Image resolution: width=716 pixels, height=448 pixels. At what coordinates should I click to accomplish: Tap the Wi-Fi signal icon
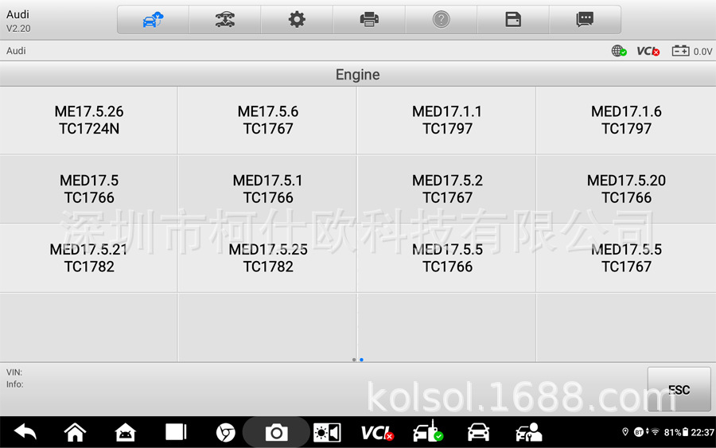(656, 431)
